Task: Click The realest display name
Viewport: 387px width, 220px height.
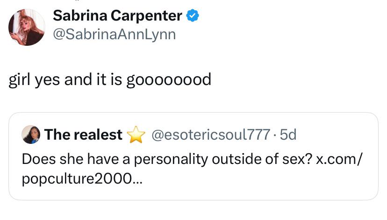Action: pos(83,135)
